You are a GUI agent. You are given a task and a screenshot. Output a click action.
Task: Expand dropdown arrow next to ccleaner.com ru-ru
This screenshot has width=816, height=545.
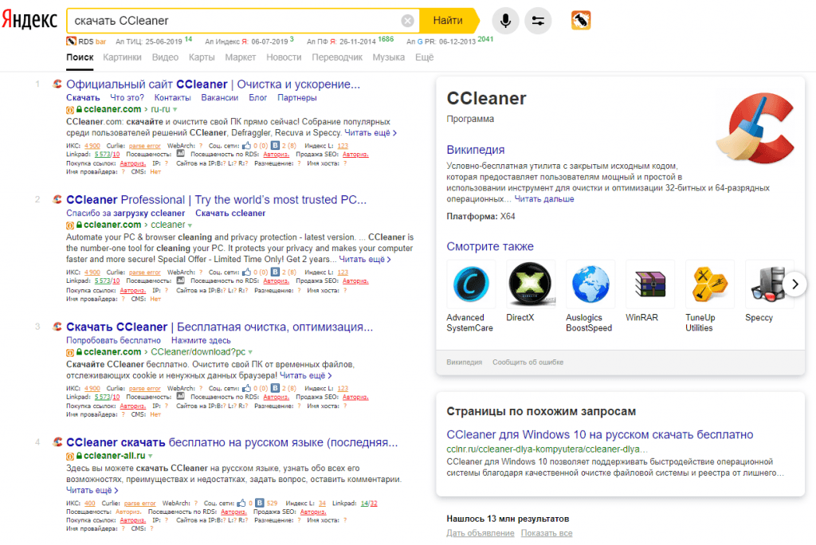click(175, 109)
